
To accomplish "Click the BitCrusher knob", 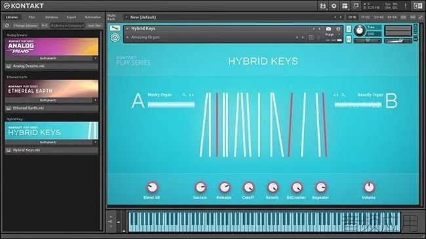I will click(x=297, y=187).
